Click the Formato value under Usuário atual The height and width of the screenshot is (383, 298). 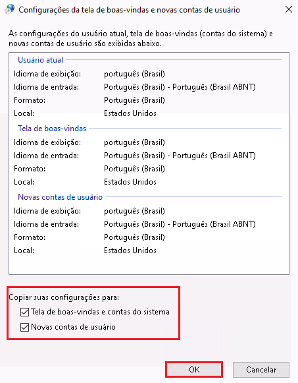pyautogui.click(x=134, y=100)
